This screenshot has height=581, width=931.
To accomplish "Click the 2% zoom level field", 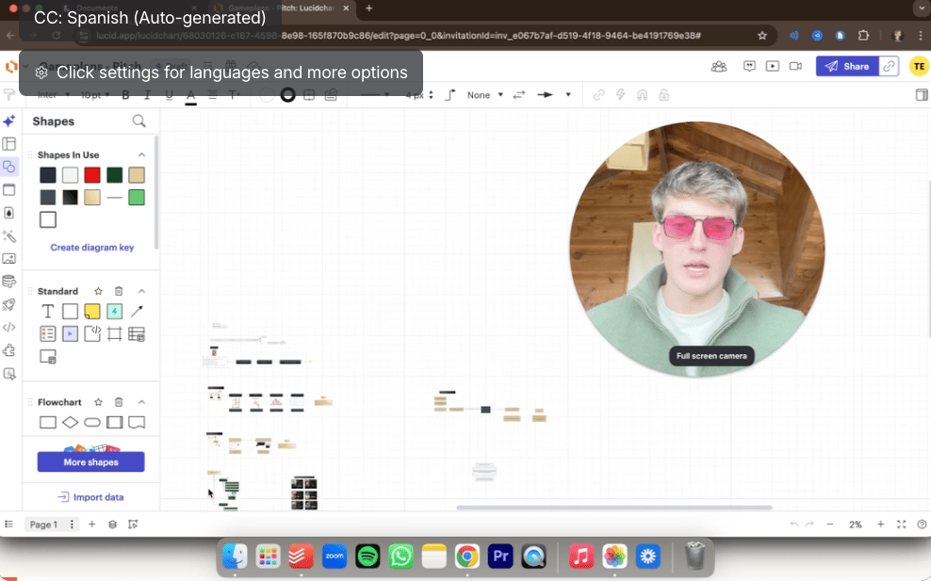I will pos(855,525).
